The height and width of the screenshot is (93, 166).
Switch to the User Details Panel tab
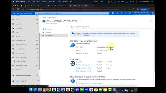58,6
